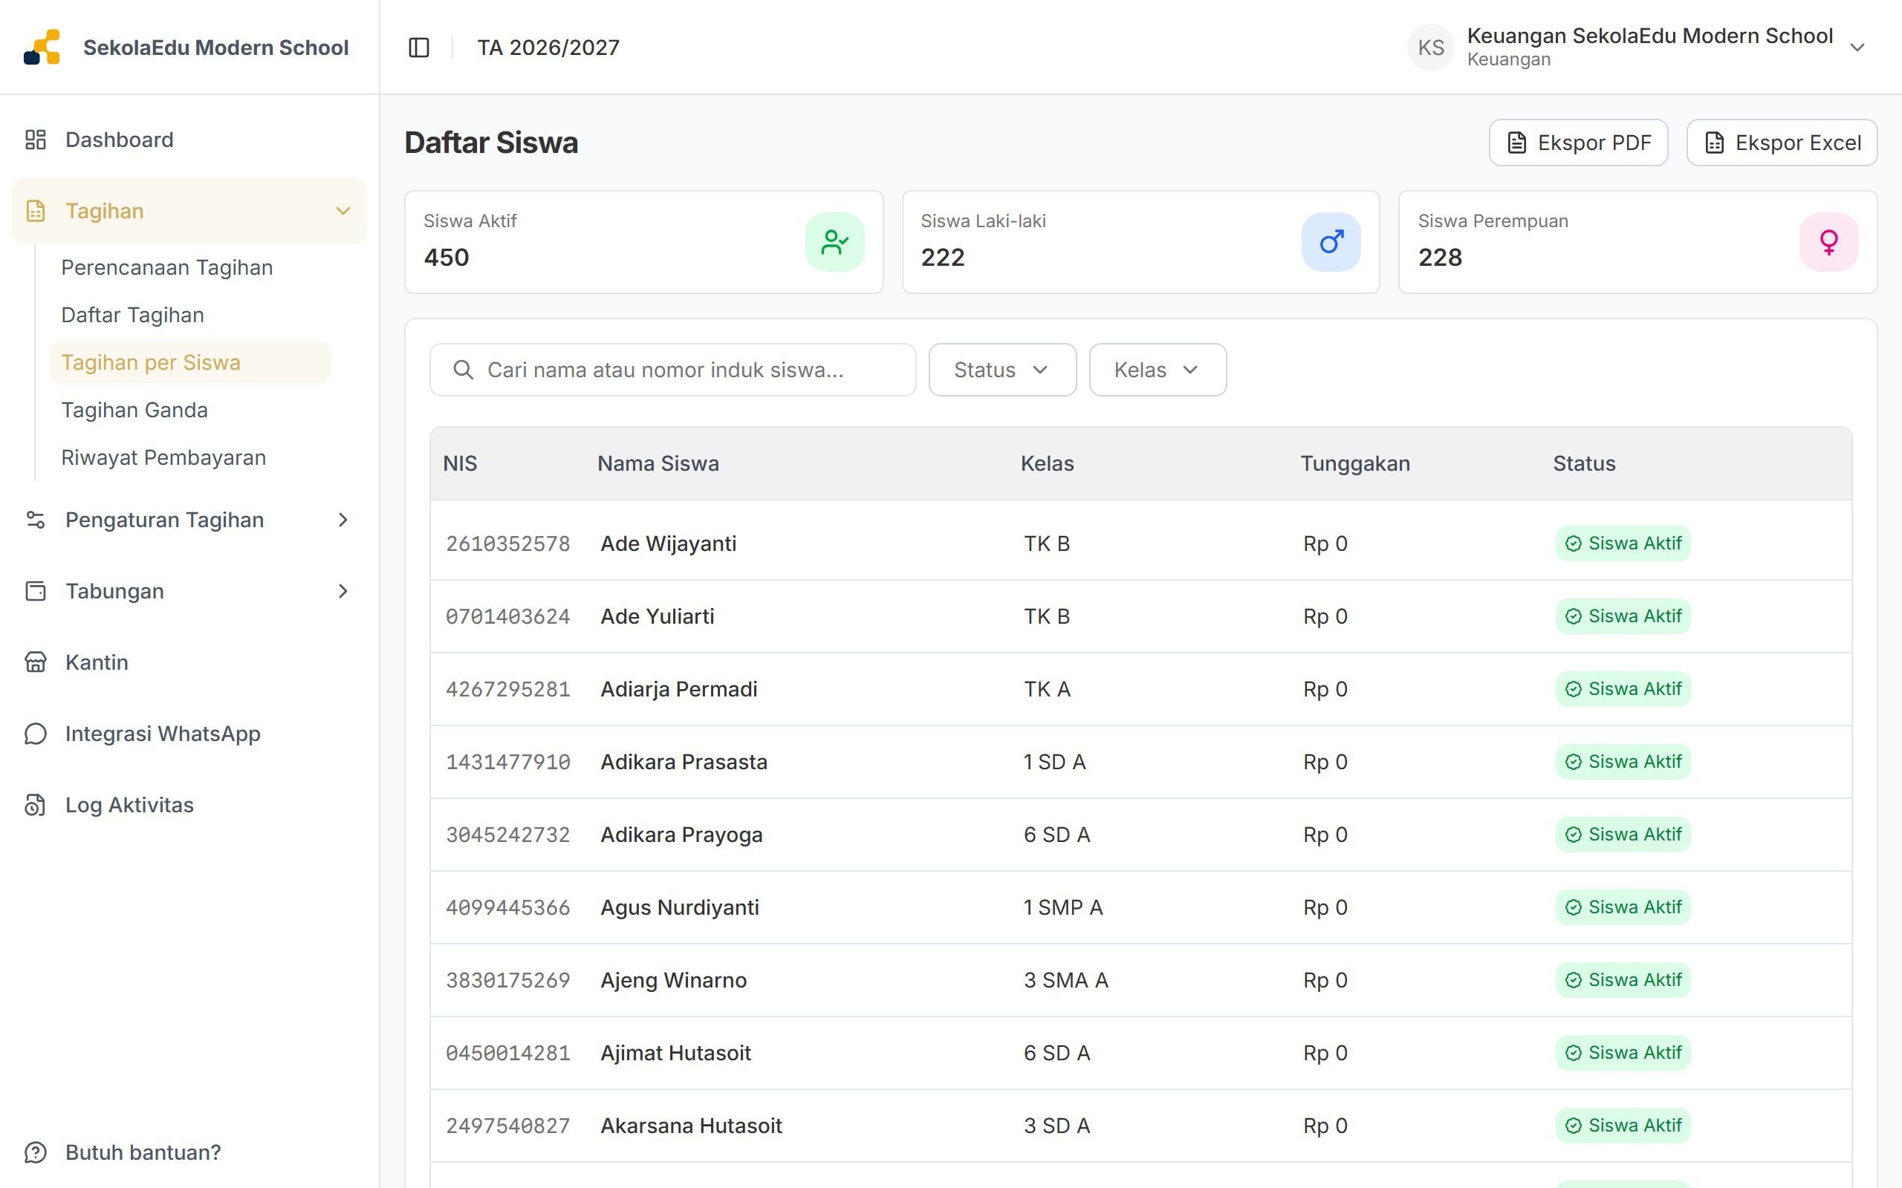
Task: Click the Dashboard grid icon
Action: coord(36,140)
